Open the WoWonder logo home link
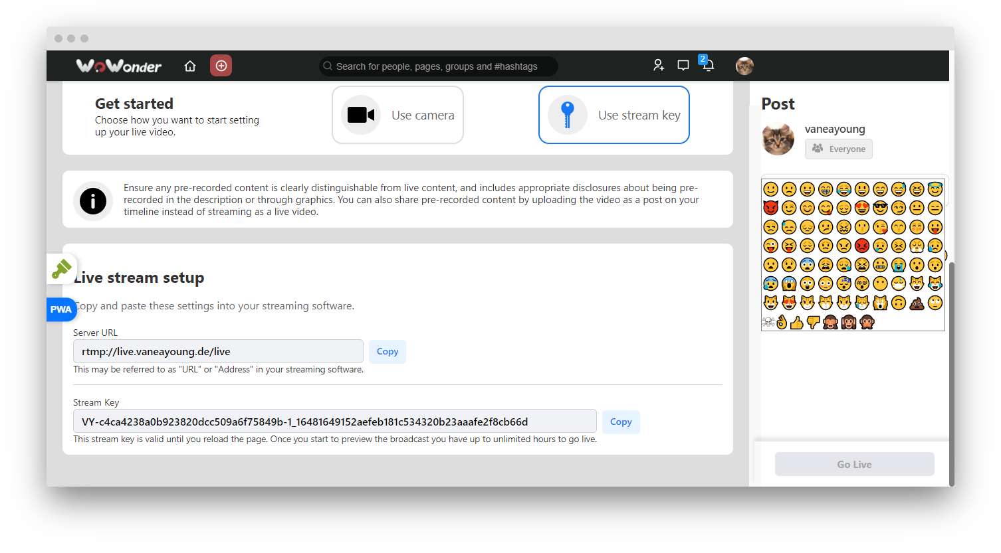The width and height of the screenshot is (1001, 553). coord(118,66)
